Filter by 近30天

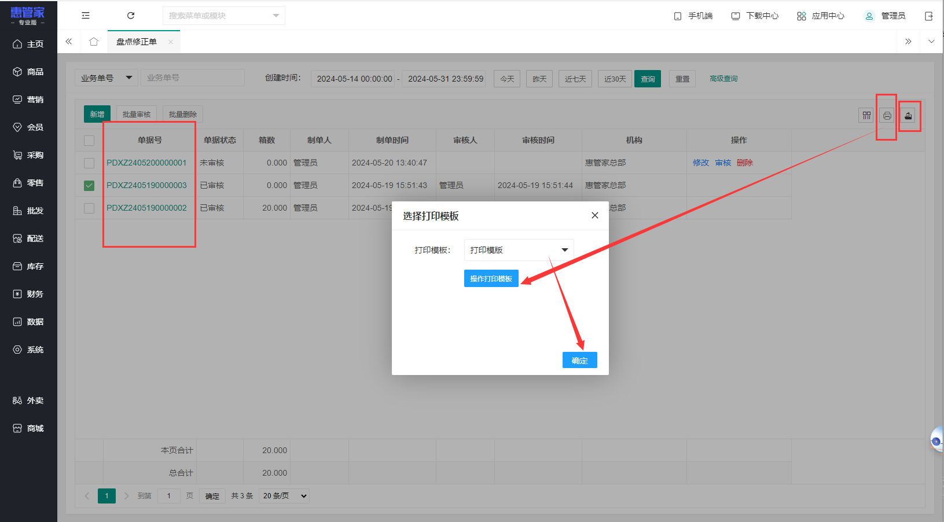click(x=615, y=79)
